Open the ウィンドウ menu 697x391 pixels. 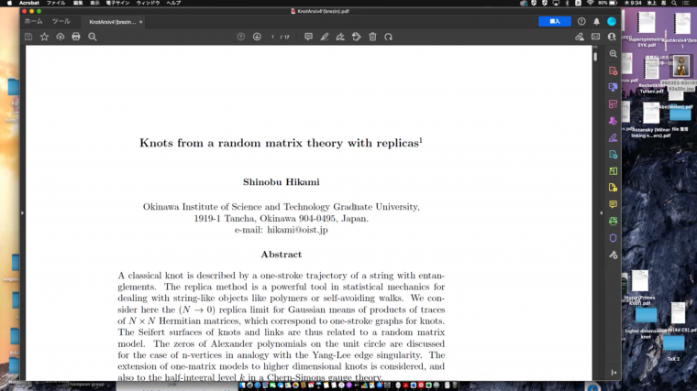coord(148,3)
